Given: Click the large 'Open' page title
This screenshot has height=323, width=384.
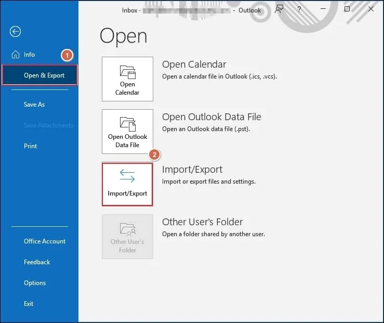Looking at the screenshot, I should 124,36.
